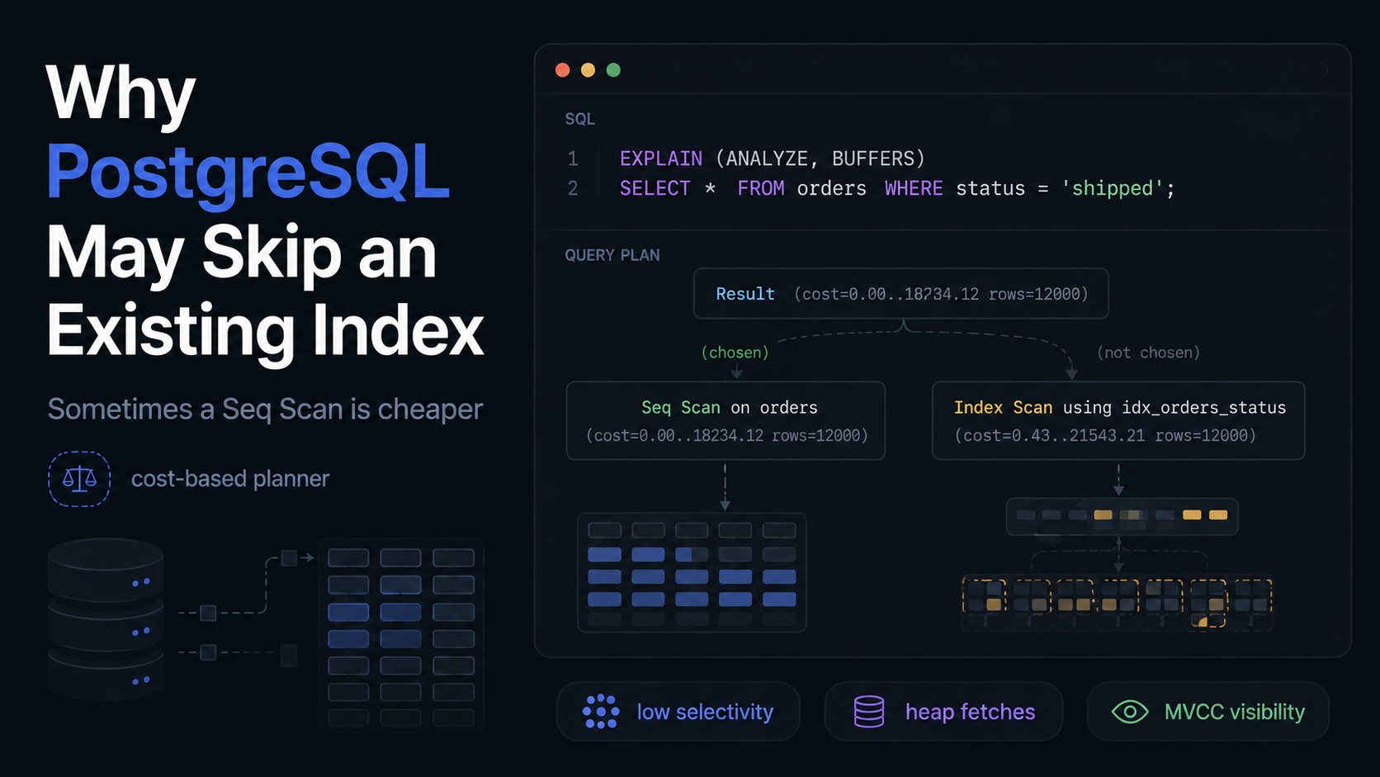Click the Seq Scan on orders node
The width and height of the screenshot is (1380, 777).
(725, 420)
